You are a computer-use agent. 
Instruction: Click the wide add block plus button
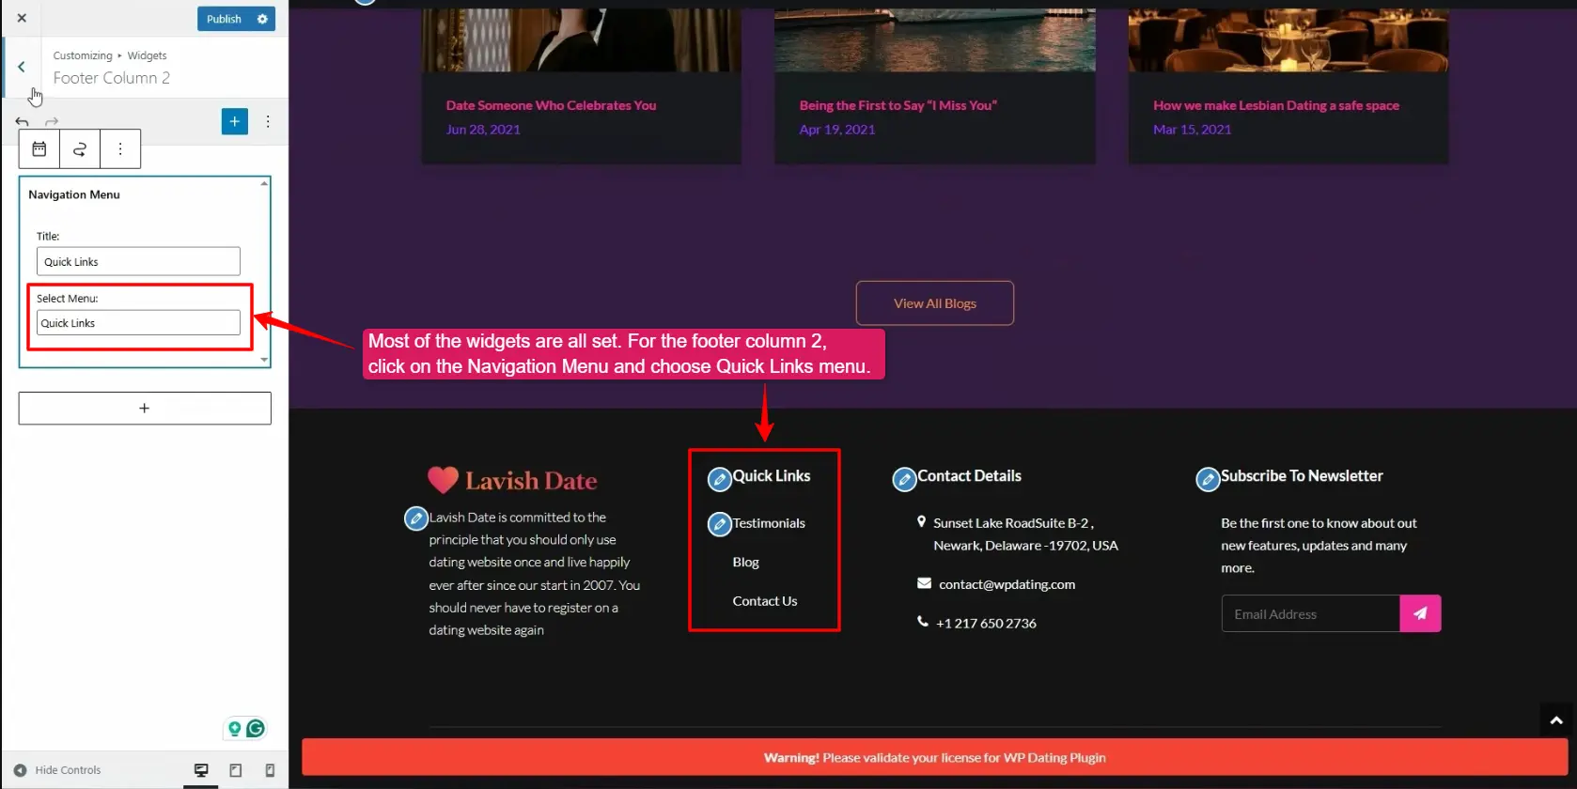pyautogui.click(x=145, y=409)
